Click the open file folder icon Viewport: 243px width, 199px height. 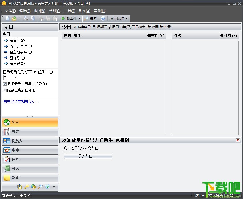[x=14, y=19]
